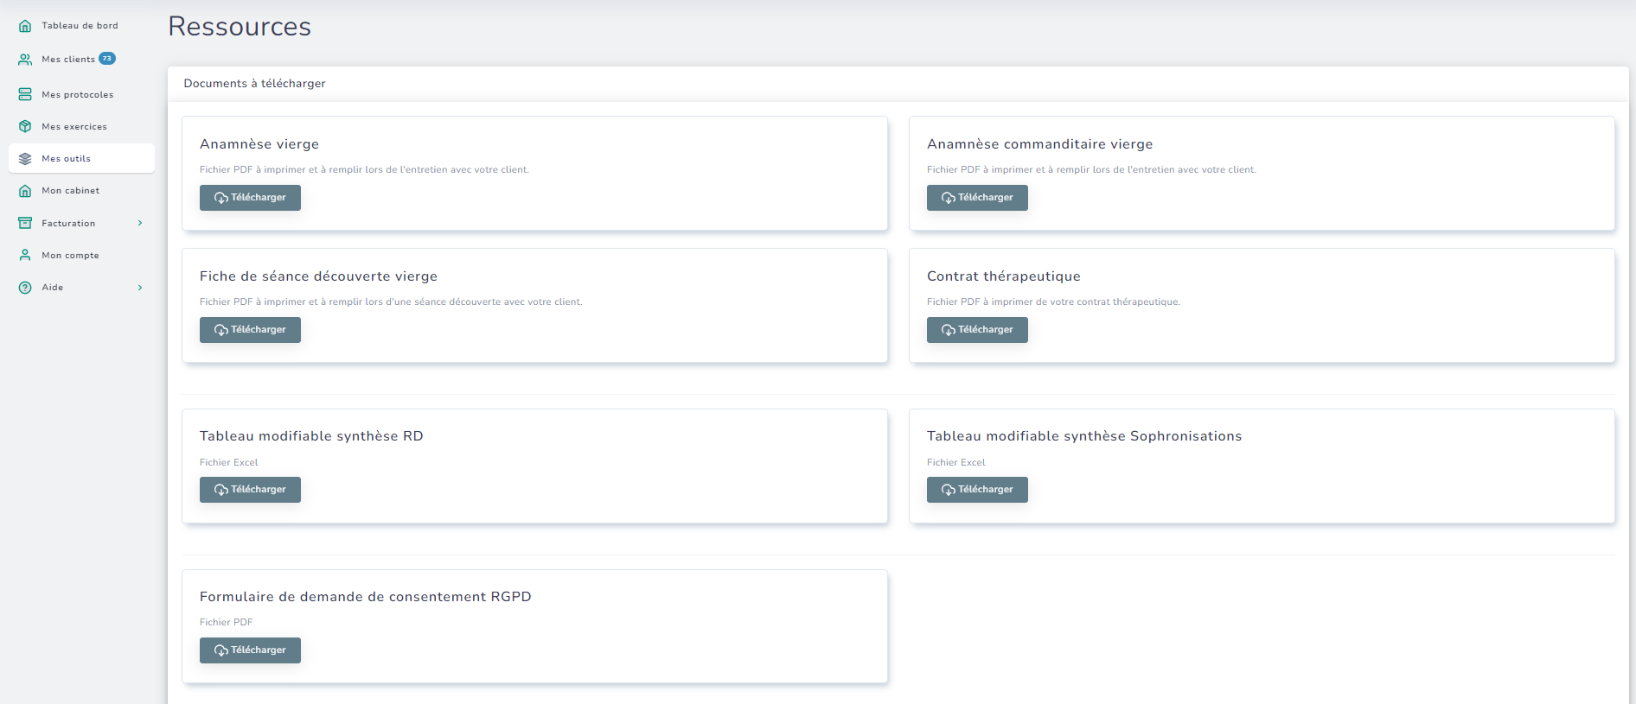Click the Mes outils layers icon

pos(25,159)
